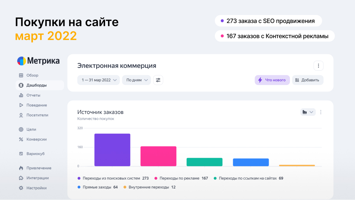Click the pink advertising bar
The image size is (355, 200).
click(158, 156)
